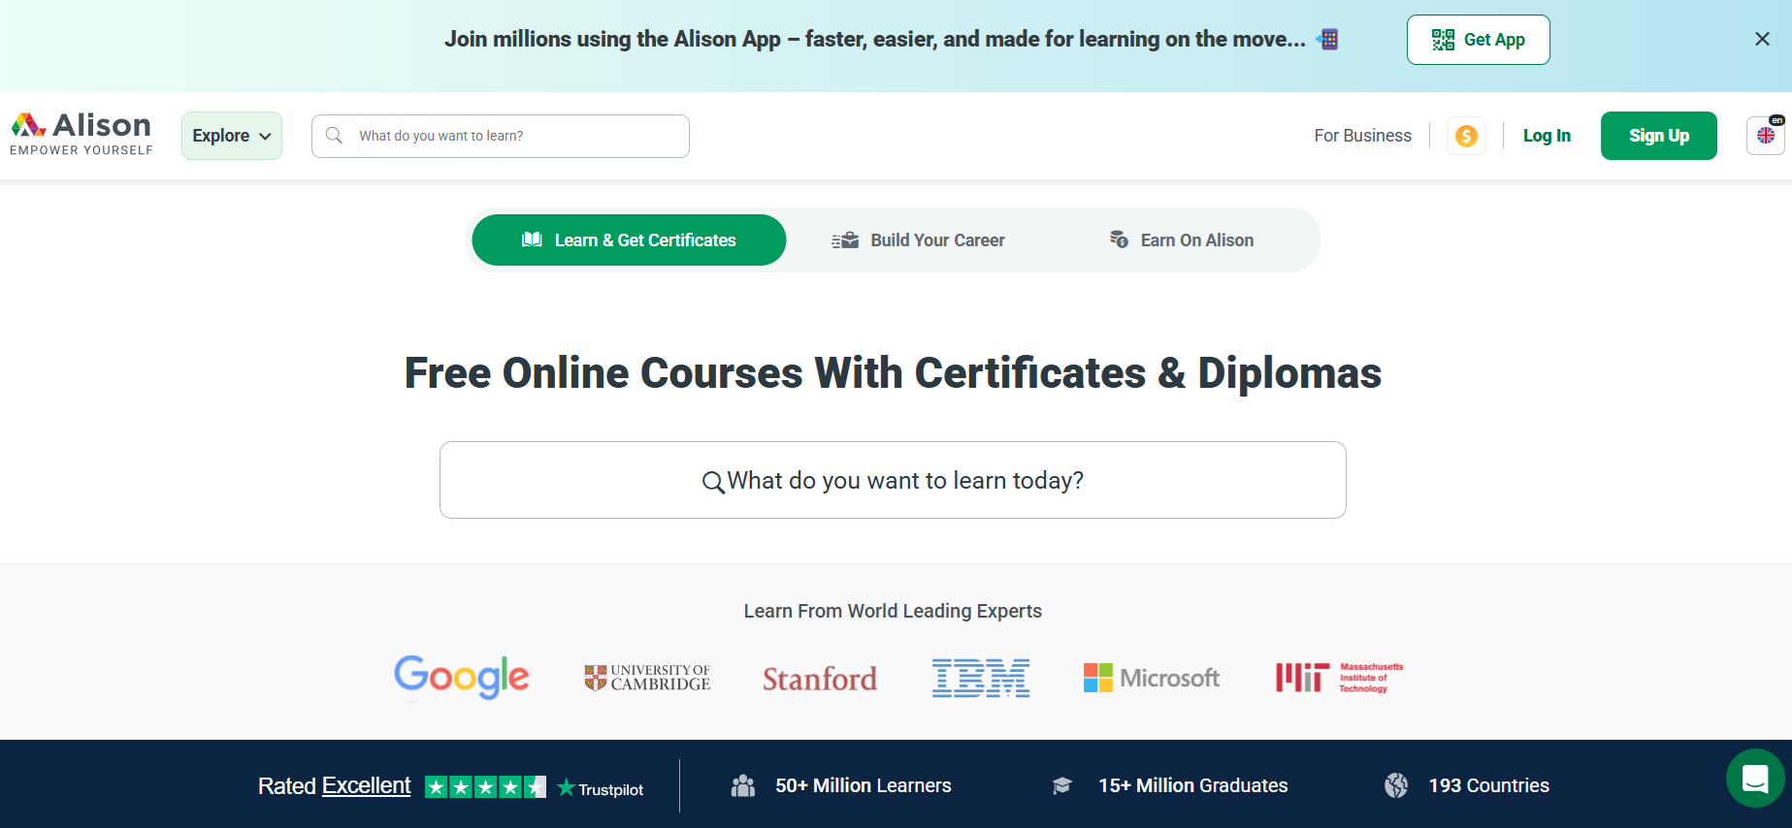The width and height of the screenshot is (1792, 828).
Task: Click the header search magnifier icon
Action: click(x=334, y=136)
